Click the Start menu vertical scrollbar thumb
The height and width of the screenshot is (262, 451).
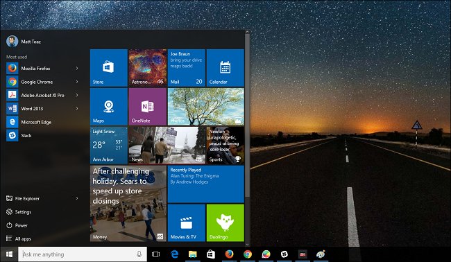pos(247,115)
